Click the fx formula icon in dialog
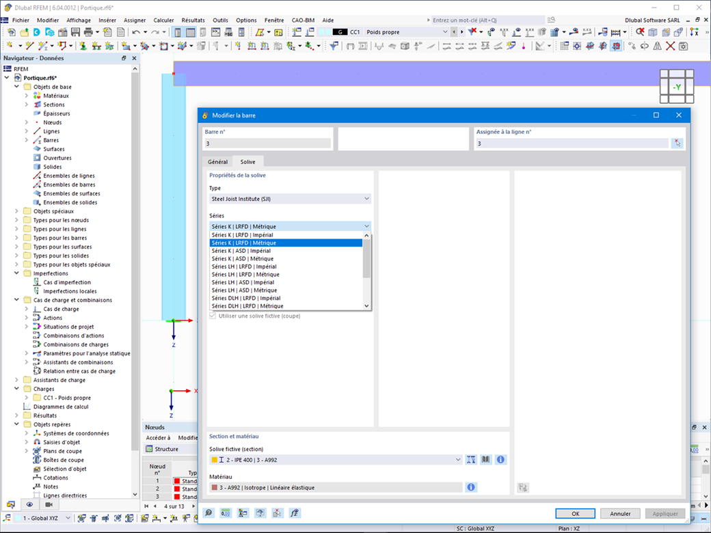 click(x=294, y=513)
